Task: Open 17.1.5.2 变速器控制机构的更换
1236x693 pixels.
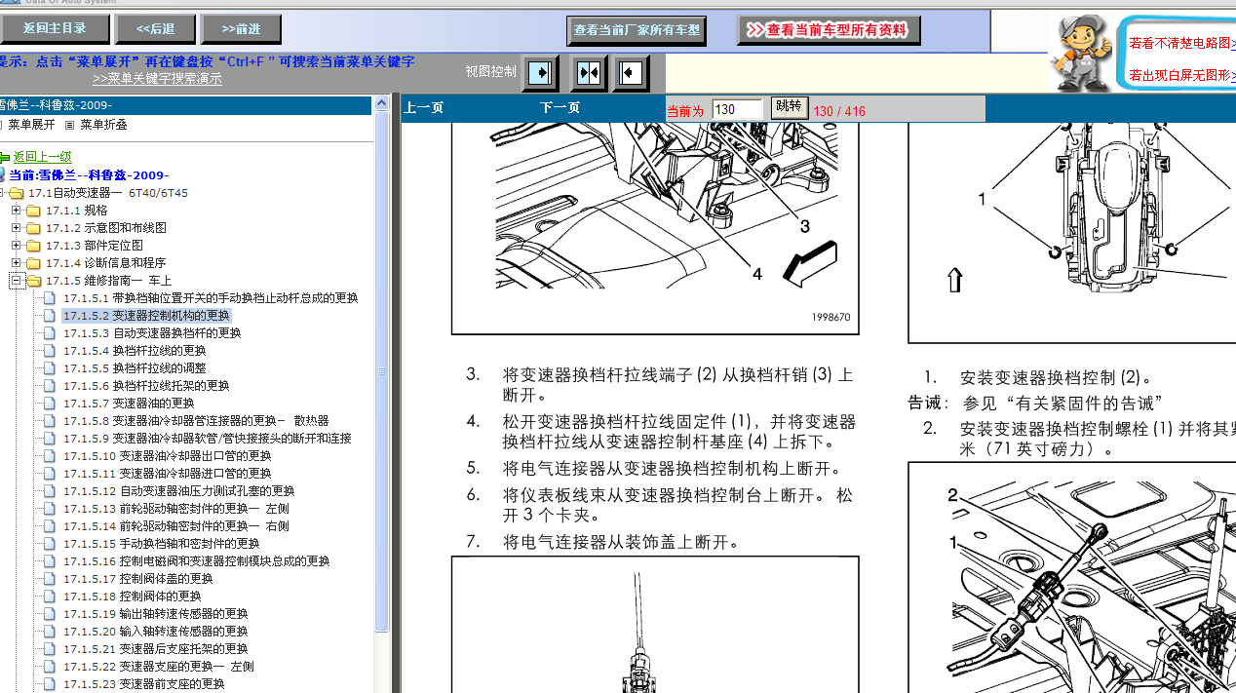Action: (146, 316)
